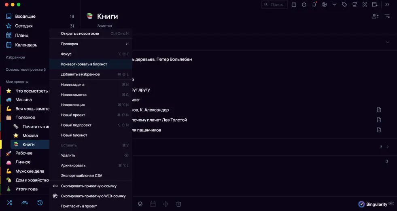This screenshot has height=211, width=397.
Task: Open the calendar icon in top toolbar
Action: point(294,4)
